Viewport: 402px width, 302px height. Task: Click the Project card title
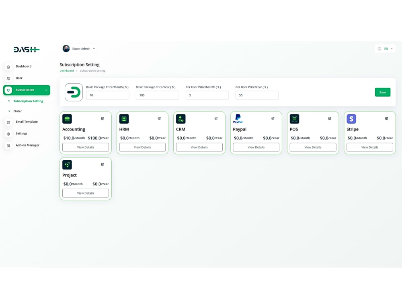(70, 176)
